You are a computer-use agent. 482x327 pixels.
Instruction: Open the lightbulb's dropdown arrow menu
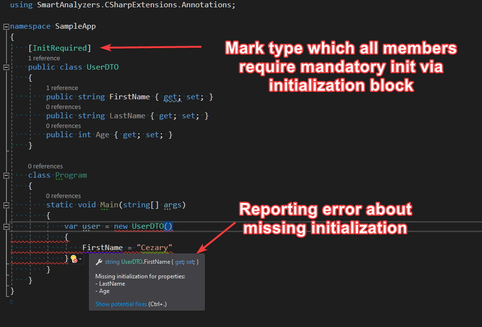[81, 259]
